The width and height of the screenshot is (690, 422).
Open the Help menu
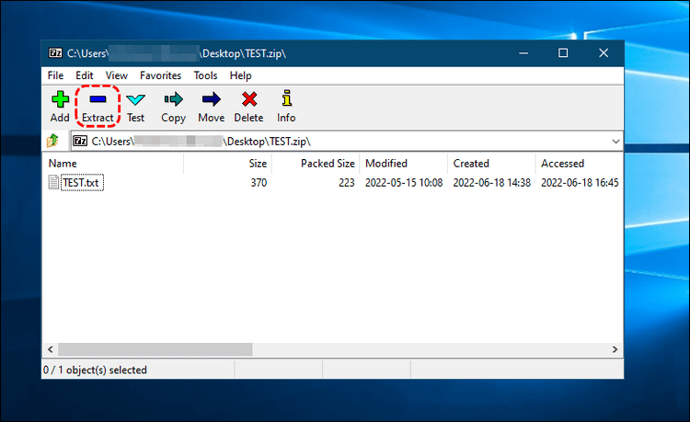[x=241, y=75]
